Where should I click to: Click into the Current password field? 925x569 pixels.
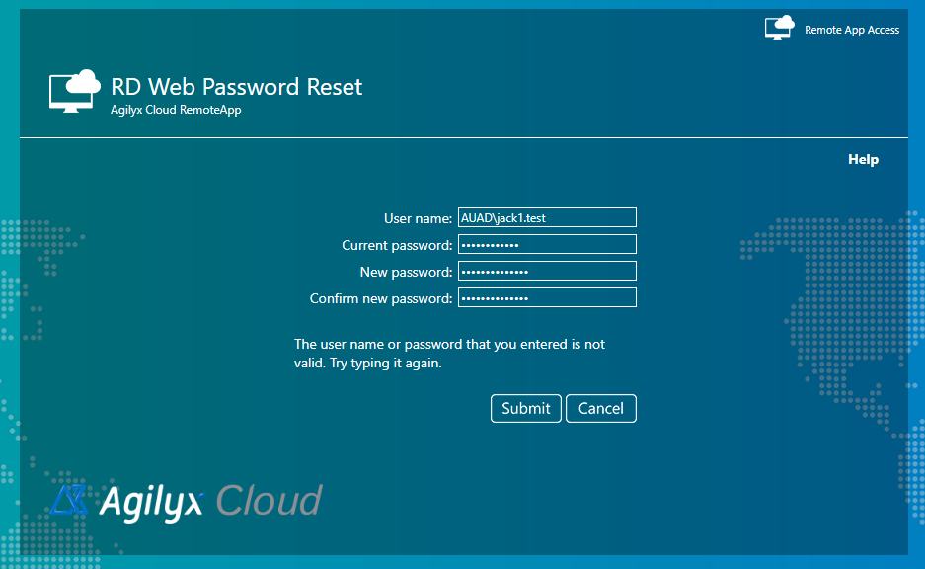click(x=547, y=244)
